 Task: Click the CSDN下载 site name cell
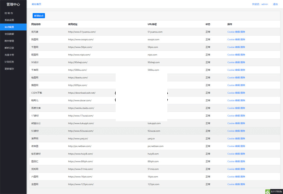(37, 93)
